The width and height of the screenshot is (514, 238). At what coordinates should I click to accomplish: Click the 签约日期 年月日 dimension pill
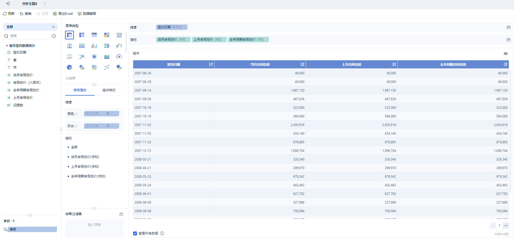(x=172, y=27)
